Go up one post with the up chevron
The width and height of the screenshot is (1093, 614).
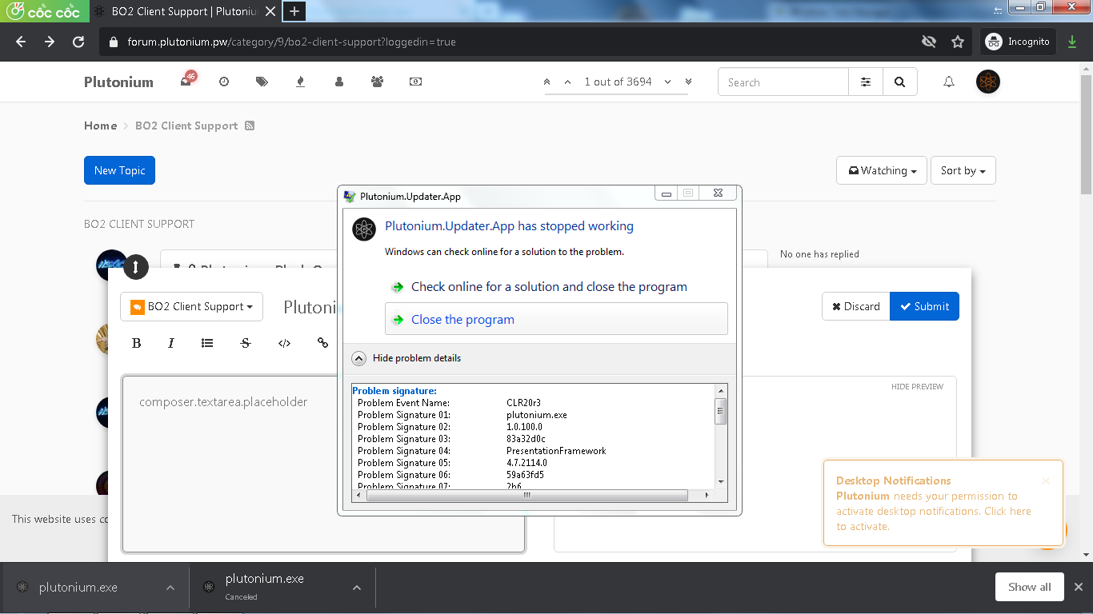click(x=567, y=82)
